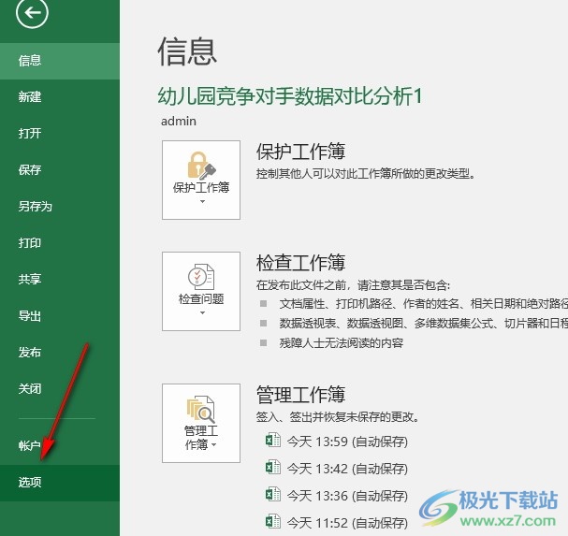This screenshot has height=536, width=568.
Task: Click 关闭 in the sidebar
Action: pos(60,389)
